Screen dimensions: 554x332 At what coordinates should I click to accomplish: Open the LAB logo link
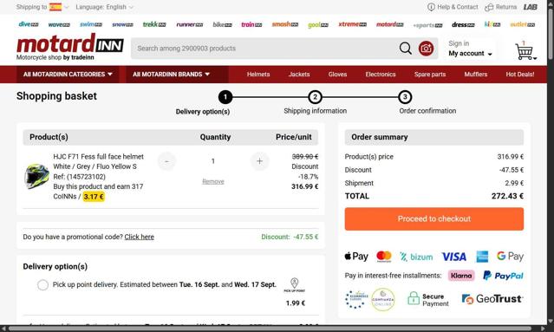point(531,7)
